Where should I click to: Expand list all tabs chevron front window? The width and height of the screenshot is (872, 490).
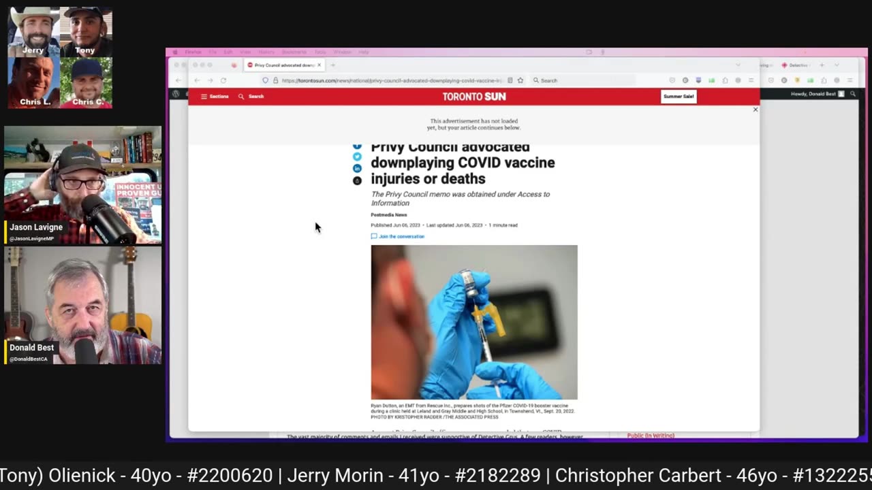737,65
